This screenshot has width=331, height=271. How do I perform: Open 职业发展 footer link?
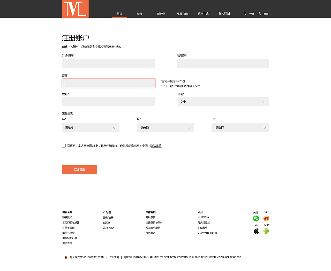pyautogui.click(x=203, y=228)
